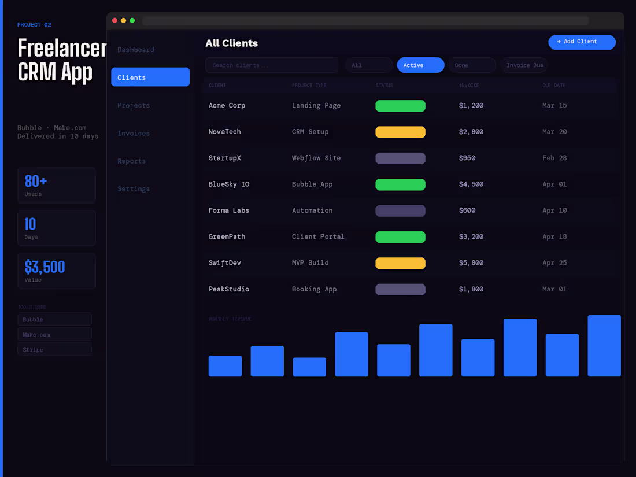
Task: View the Reports section
Action: pyautogui.click(x=131, y=161)
